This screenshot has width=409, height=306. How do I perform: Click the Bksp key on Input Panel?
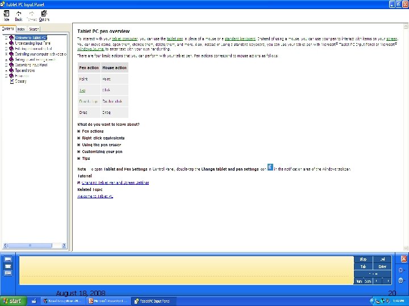pyautogui.click(x=363, y=259)
